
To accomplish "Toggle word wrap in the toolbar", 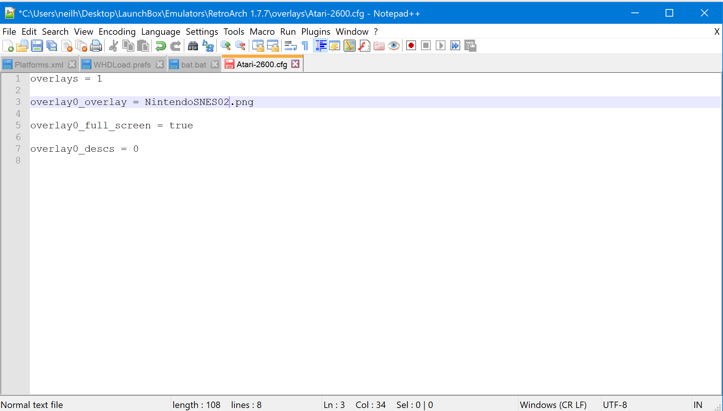I will pos(290,46).
